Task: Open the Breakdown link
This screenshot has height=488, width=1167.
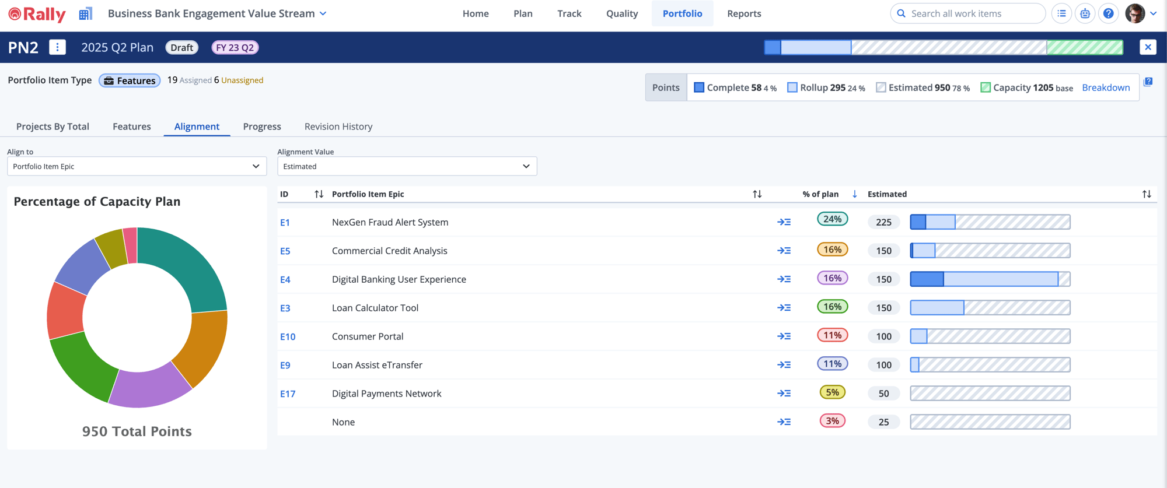Action: click(x=1106, y=87)
